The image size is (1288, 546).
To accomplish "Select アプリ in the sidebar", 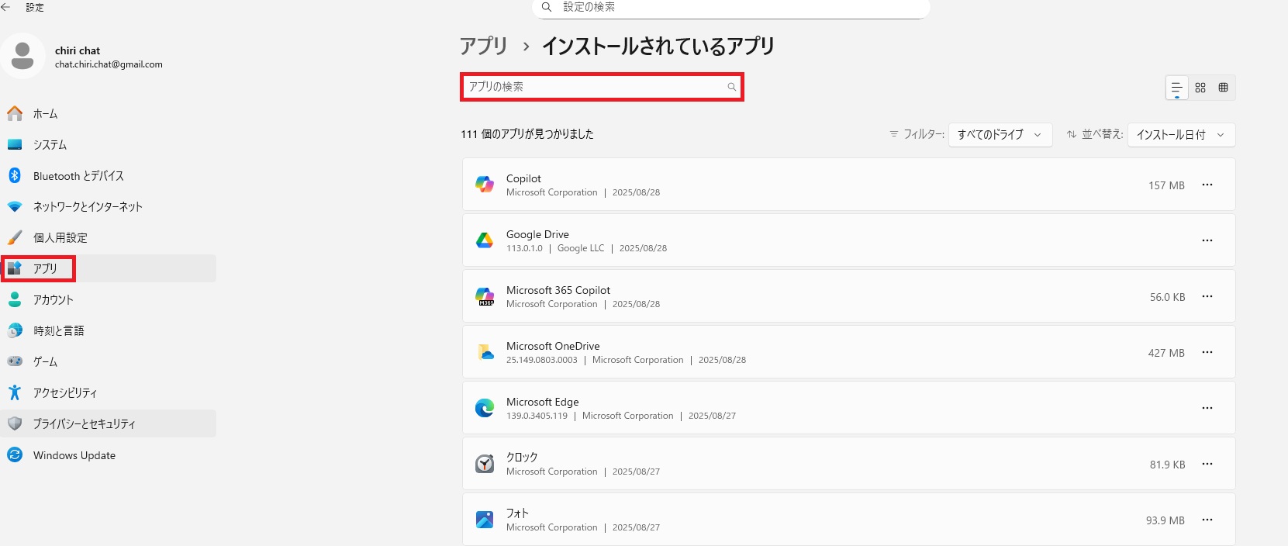I will click(x=109, y=268).
